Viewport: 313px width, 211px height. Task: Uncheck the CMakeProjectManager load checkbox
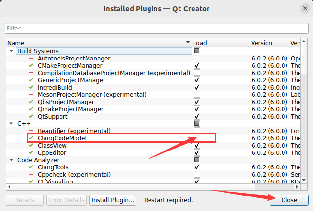(x=197, y=65)
